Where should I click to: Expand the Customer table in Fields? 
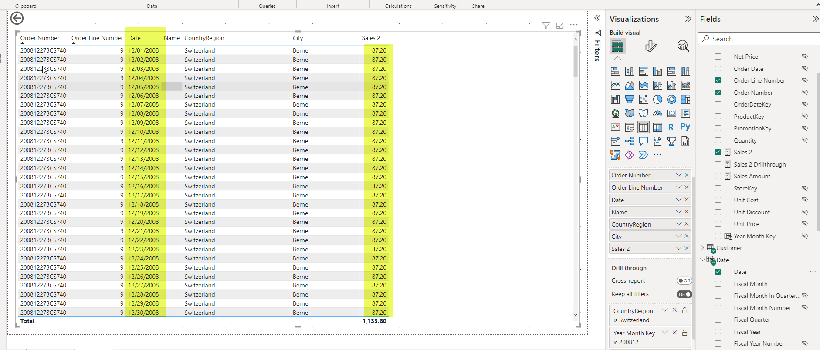point(702,248)
